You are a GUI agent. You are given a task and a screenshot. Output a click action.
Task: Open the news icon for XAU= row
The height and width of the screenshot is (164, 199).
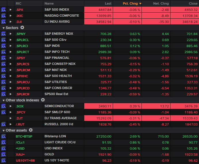(x=3, y=155)
